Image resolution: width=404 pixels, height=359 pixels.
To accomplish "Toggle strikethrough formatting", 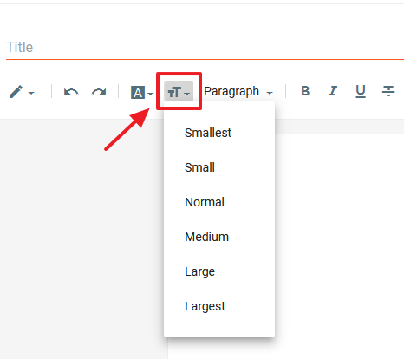I will coord(388,91).
